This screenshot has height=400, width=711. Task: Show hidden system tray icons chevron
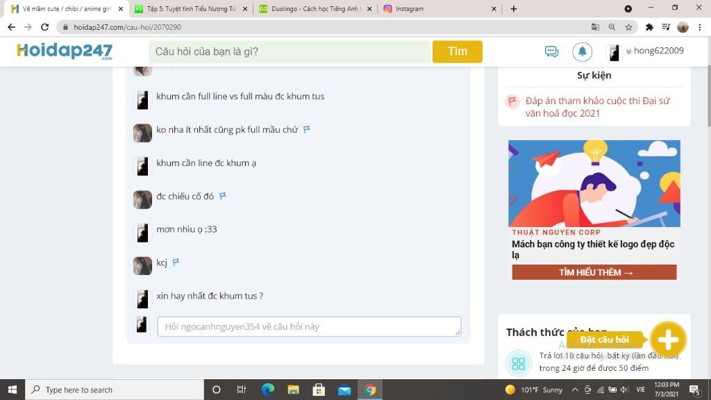pyautogui.click(x=575, y=390)
